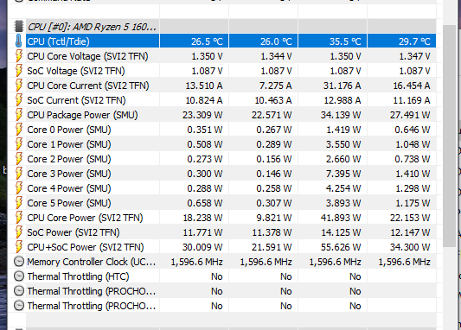Click the 35.5 °C maximum temperature value

pos(345,41)
